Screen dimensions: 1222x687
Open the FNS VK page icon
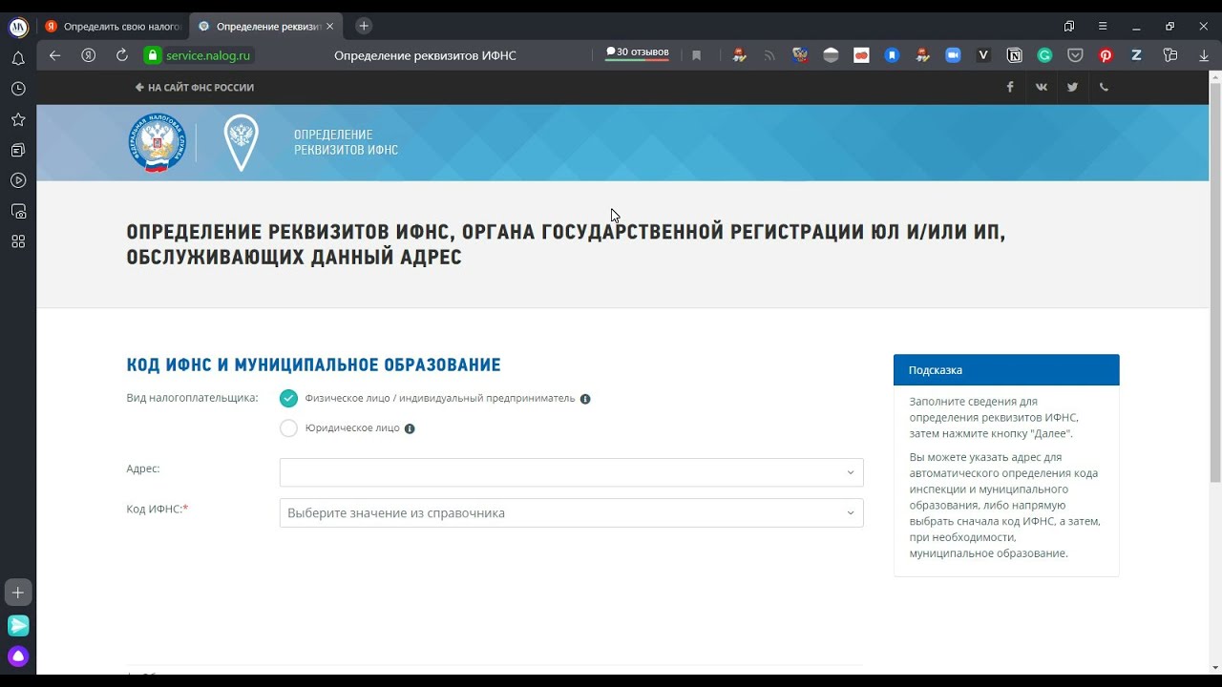click(x=1041, y=87)
